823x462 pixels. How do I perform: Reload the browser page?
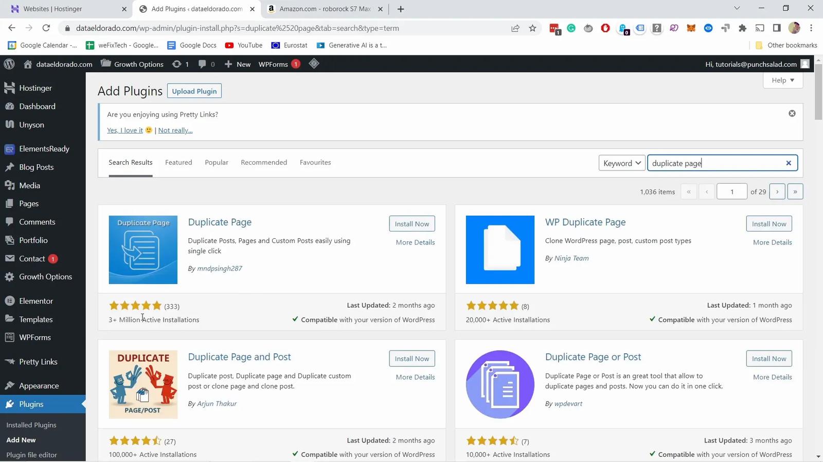(x=46, y=28)
